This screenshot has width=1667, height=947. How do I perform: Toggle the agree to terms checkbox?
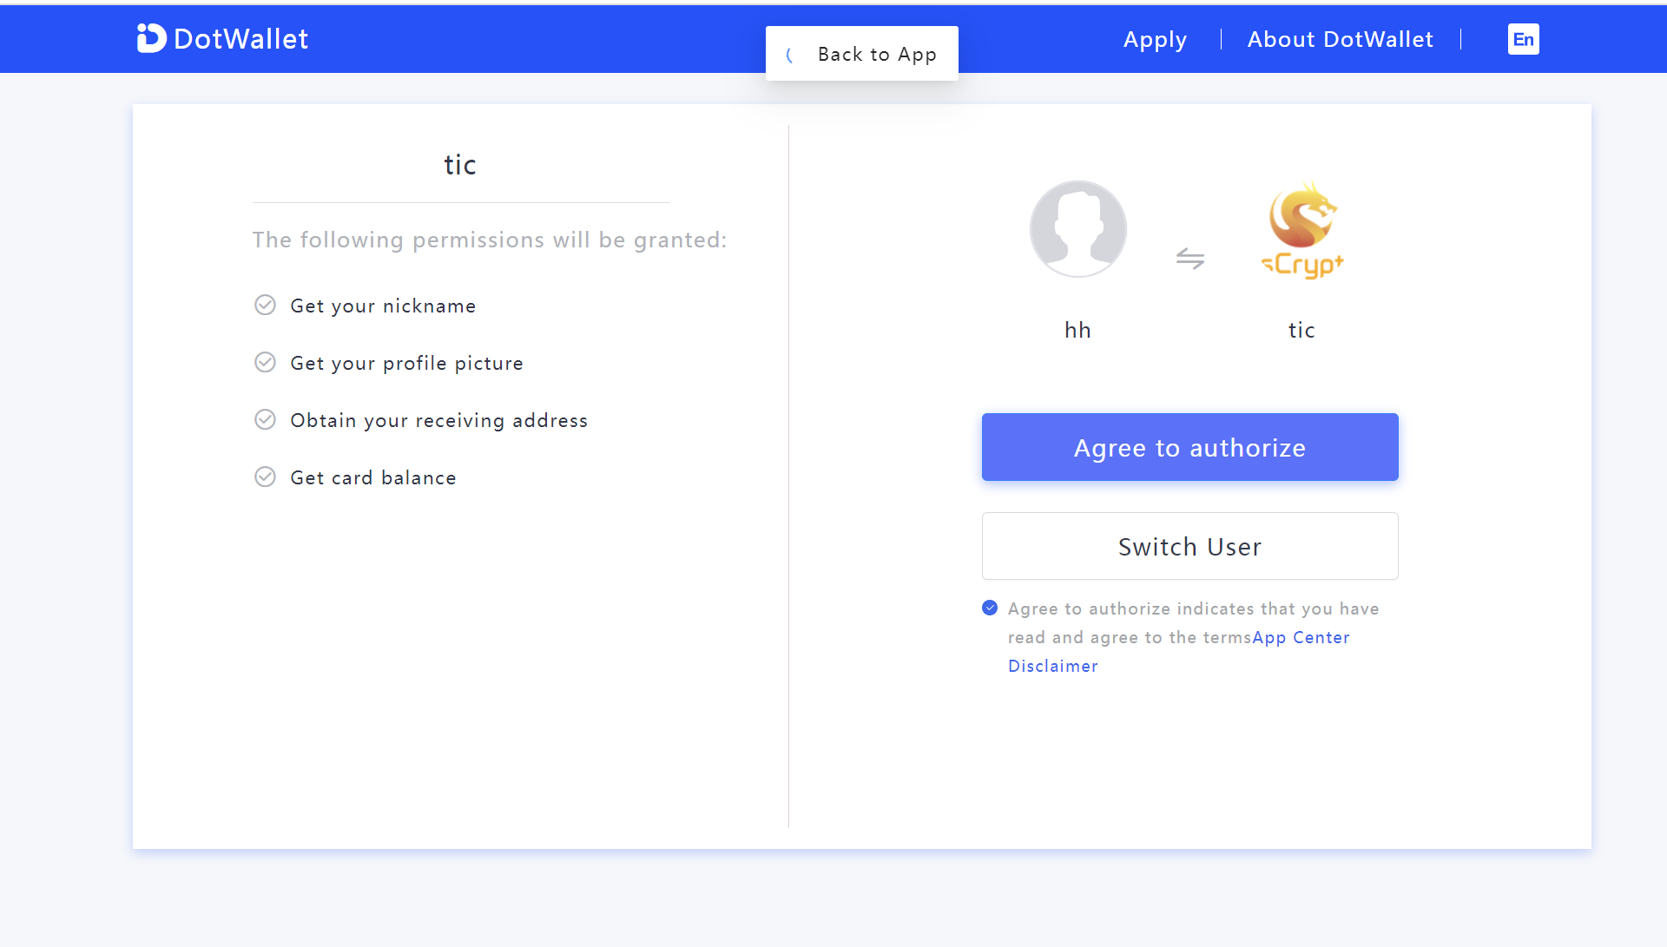(990, 608)
